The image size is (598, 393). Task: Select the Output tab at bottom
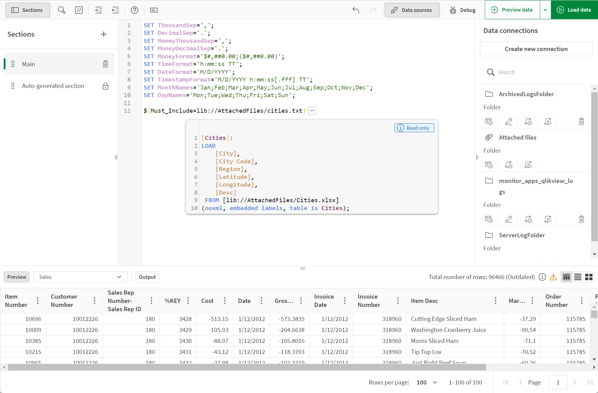[147, 277]
